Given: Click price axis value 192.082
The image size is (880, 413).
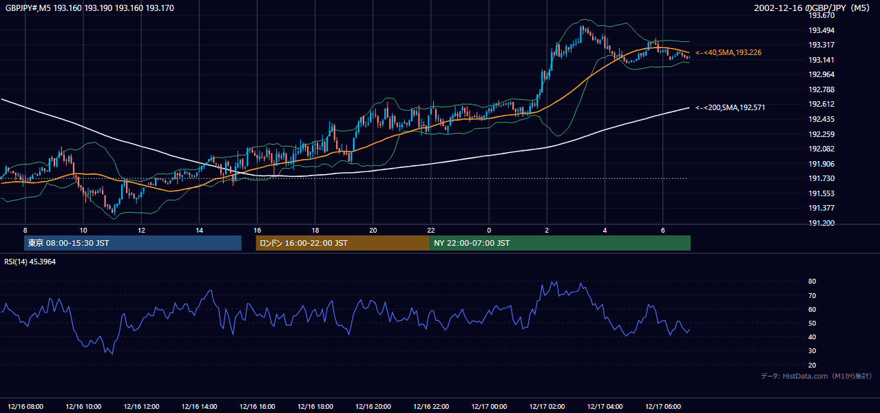Looking at the screenshot, I should (821, 149).
